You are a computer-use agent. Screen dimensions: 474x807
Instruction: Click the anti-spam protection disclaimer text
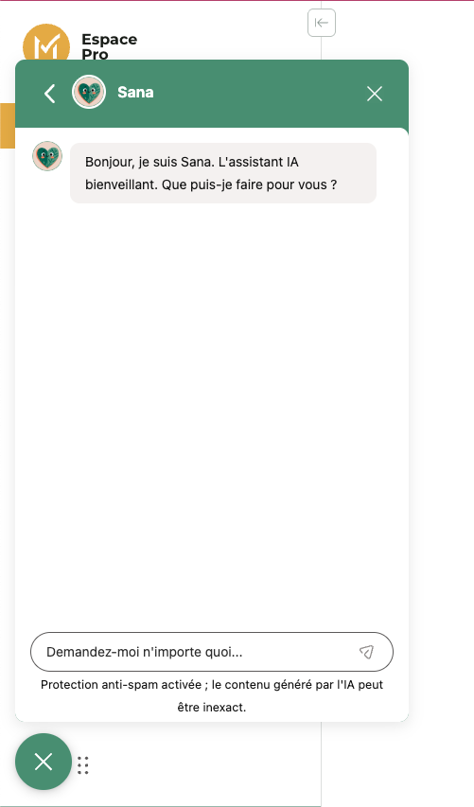tap(212, 695)
